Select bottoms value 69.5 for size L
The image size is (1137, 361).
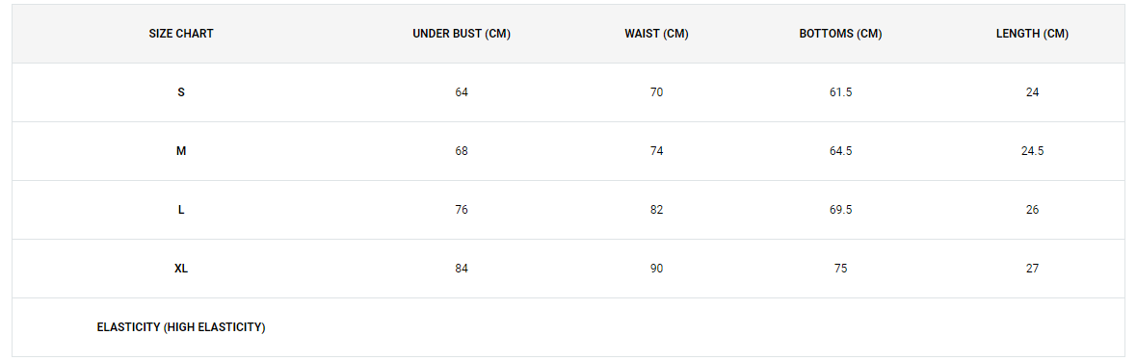(840, 210)
